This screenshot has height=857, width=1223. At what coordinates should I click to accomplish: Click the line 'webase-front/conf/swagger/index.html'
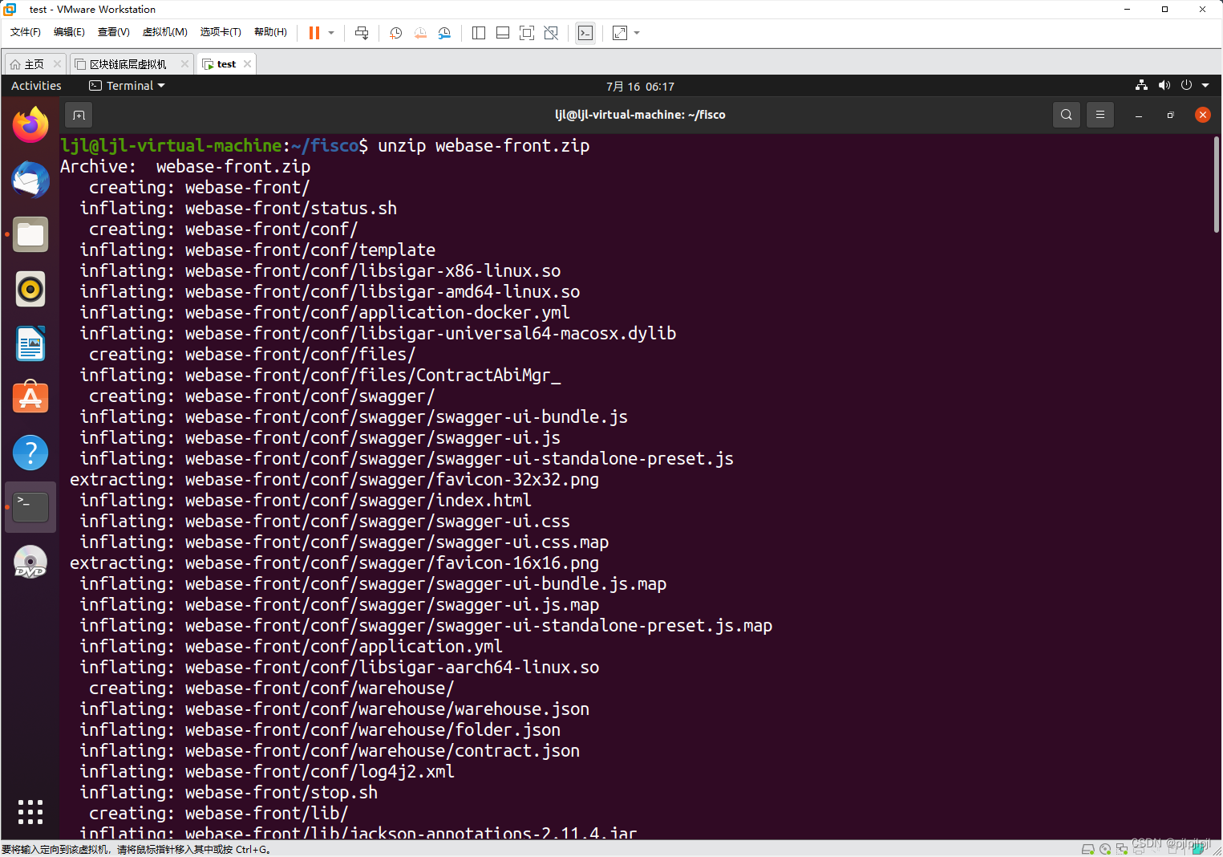click(x=358, y=500)
